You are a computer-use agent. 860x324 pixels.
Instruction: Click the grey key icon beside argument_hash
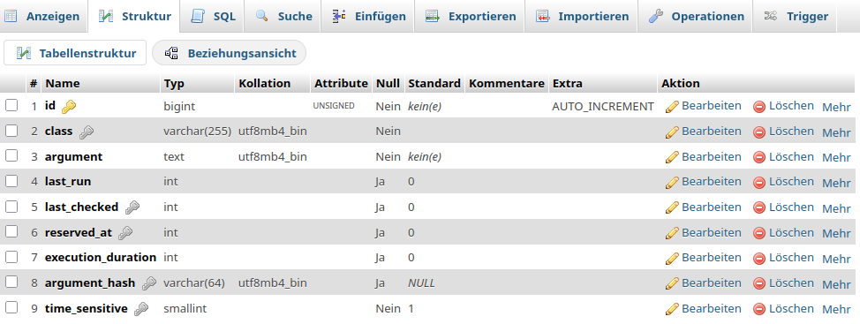tap(148, 284)
